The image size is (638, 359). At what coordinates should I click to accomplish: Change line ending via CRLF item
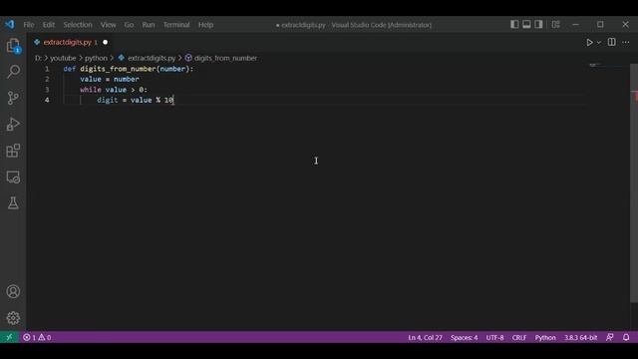(519, 337)
